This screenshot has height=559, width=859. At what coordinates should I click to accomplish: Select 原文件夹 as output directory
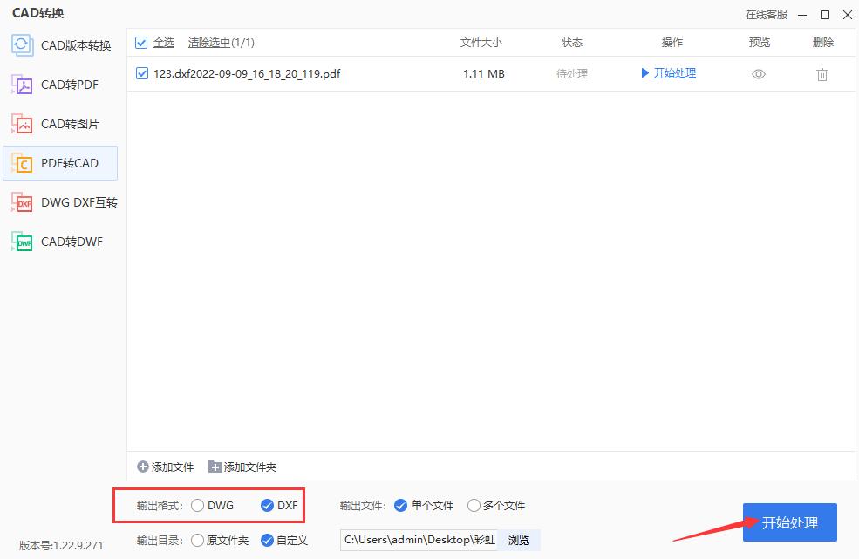click(x=198, y=540)
